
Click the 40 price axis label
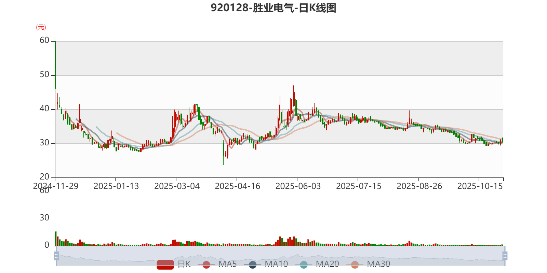pos(44,109)
